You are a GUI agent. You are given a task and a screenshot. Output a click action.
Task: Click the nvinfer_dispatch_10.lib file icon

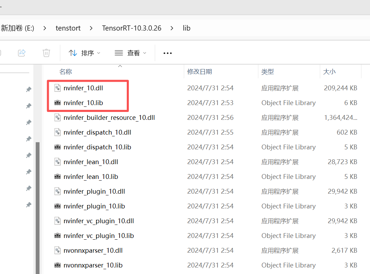click(x=57, y=147)
